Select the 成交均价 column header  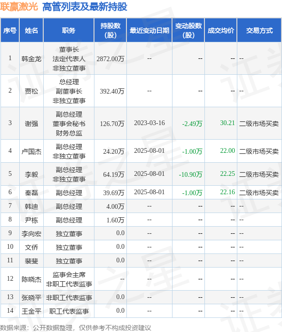(x=220, y=31)
